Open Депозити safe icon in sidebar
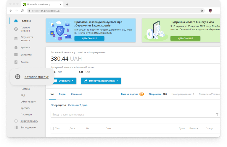The width and height of the screenshot is (227, 147). tap(16, 54)
